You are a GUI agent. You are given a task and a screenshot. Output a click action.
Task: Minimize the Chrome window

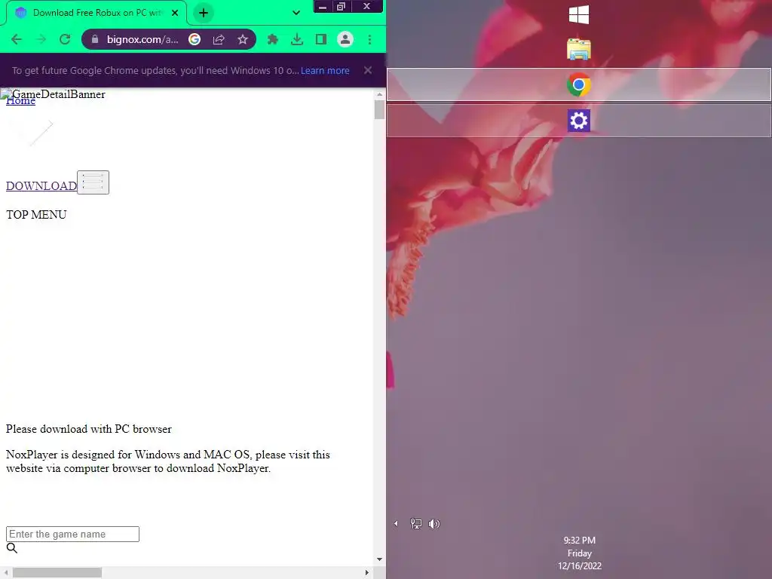(x=323, y=6)
